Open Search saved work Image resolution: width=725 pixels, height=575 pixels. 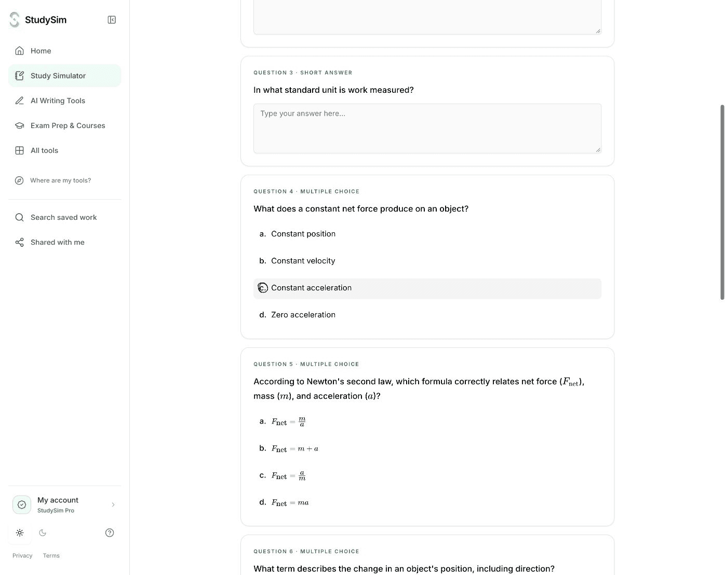point(65,217)
